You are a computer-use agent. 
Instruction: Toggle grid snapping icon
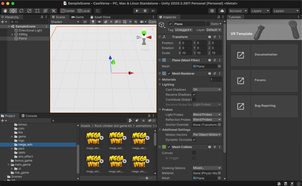coord(98,11)
